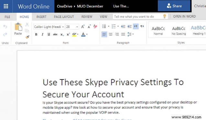Align text to the right
Viewport: 206px width, 120px height.
(117, 34)
